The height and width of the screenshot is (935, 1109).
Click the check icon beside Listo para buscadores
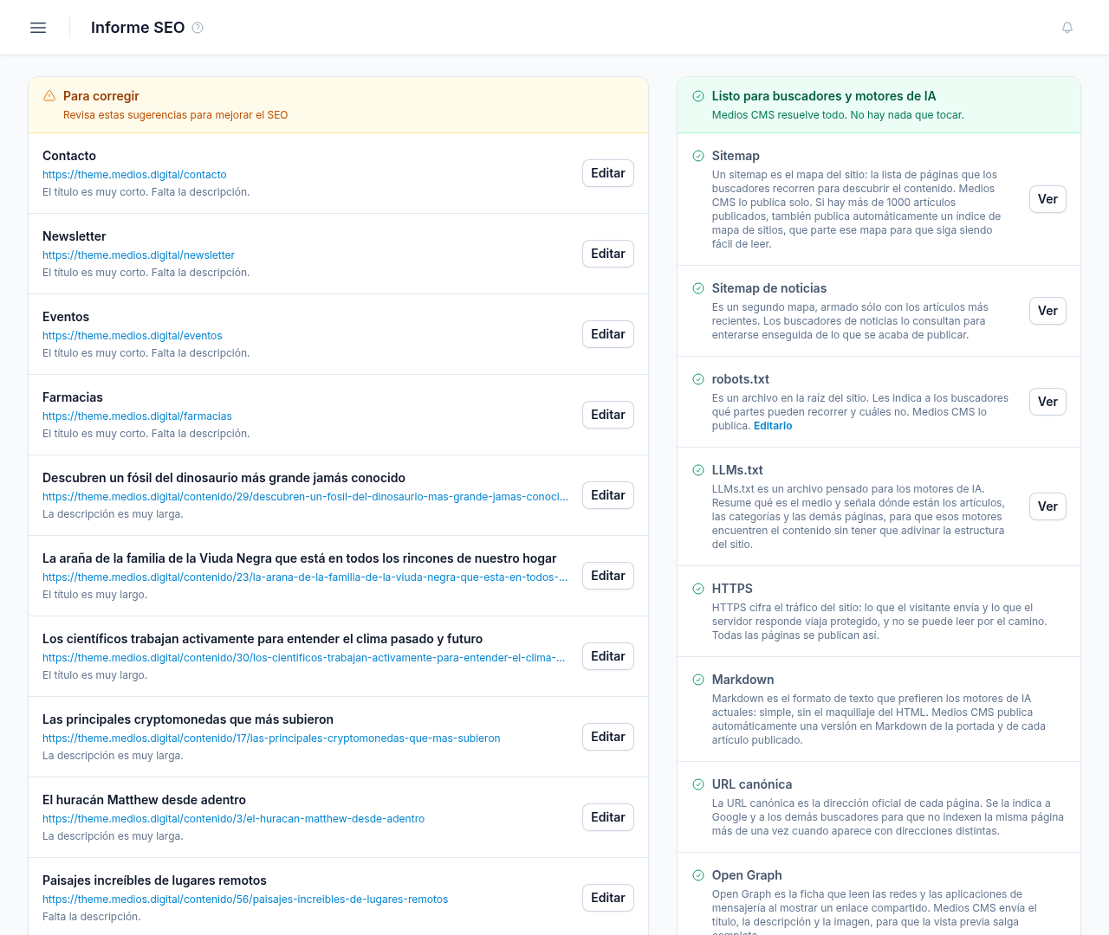click(698, 96)
